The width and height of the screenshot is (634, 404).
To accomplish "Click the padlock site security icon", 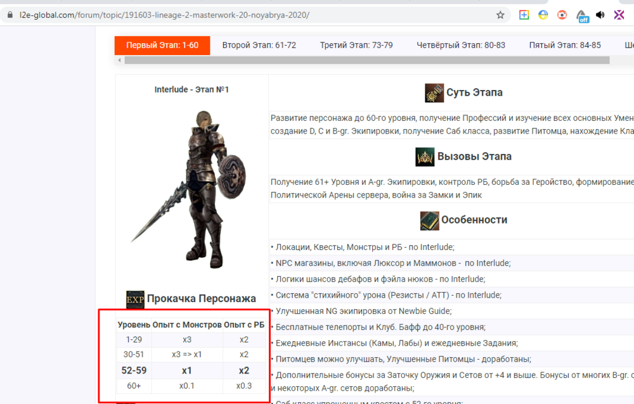I will [x=10, y=15].
